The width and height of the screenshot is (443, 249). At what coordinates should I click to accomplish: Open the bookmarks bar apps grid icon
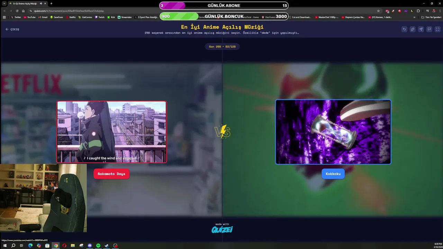(4, 17)
